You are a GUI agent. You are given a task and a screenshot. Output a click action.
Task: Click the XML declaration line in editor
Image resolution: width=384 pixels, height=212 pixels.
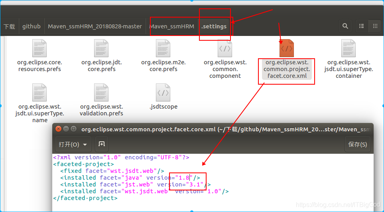(121, 157)
